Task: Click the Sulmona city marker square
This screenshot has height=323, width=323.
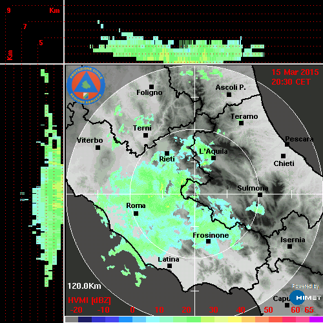Action: 260,195
